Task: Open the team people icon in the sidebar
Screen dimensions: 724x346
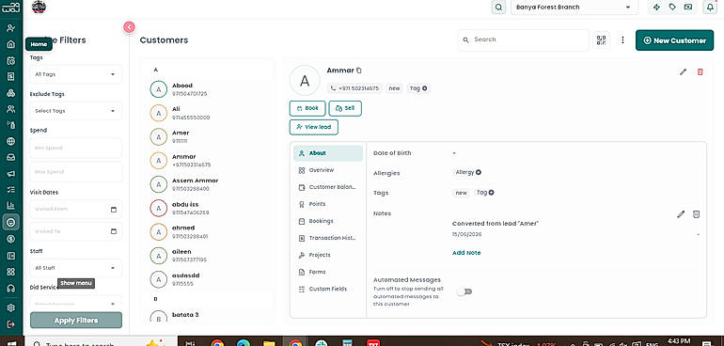Action: [10, 109]
